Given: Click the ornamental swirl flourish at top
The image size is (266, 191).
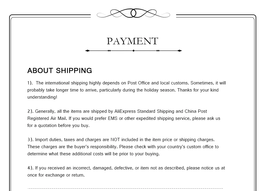Looking at the screenshot, I should (133, 13).
